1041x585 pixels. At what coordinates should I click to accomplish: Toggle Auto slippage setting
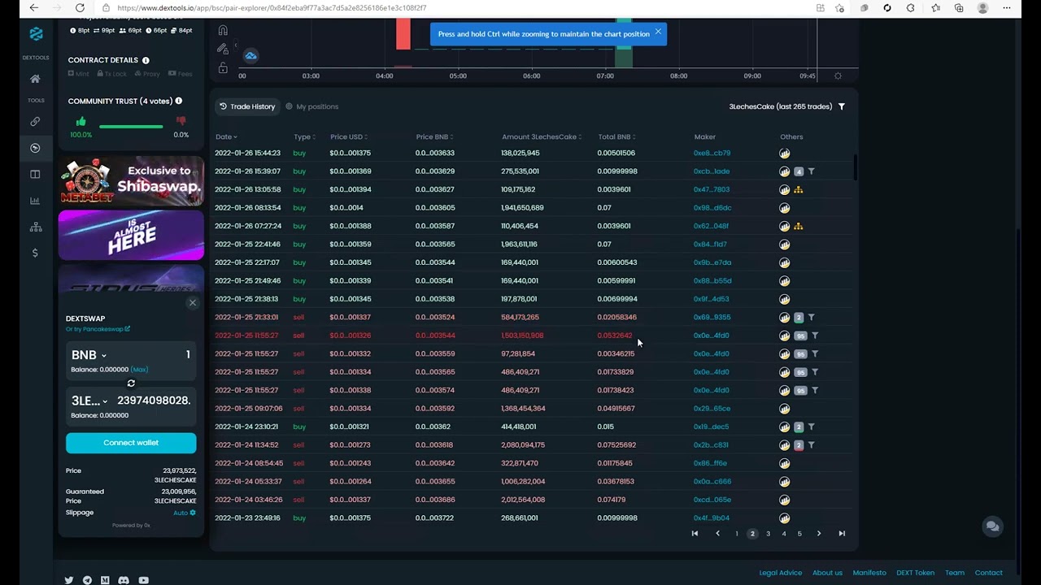(x=185, y=513)
